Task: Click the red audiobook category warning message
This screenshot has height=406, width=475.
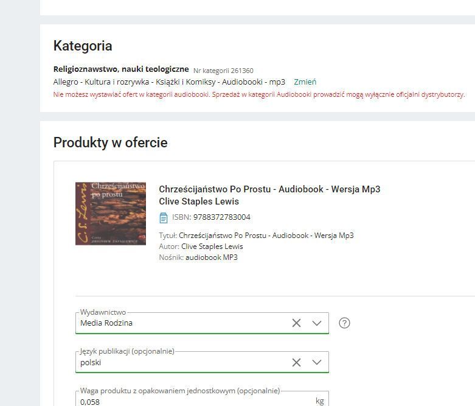Action: [259, 95]
